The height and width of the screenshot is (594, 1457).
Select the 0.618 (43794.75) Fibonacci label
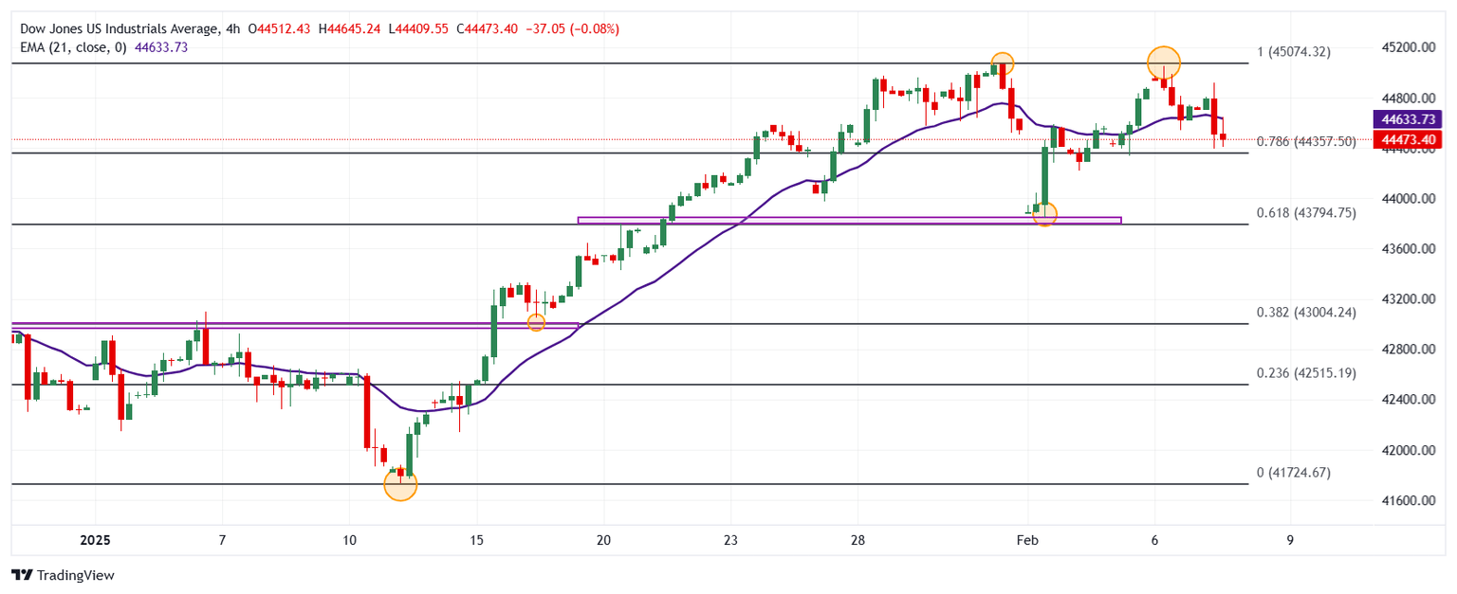[x=1305, y=213]
